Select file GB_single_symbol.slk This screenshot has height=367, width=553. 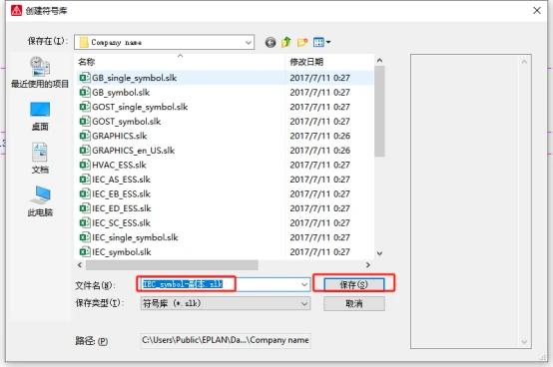134,78
